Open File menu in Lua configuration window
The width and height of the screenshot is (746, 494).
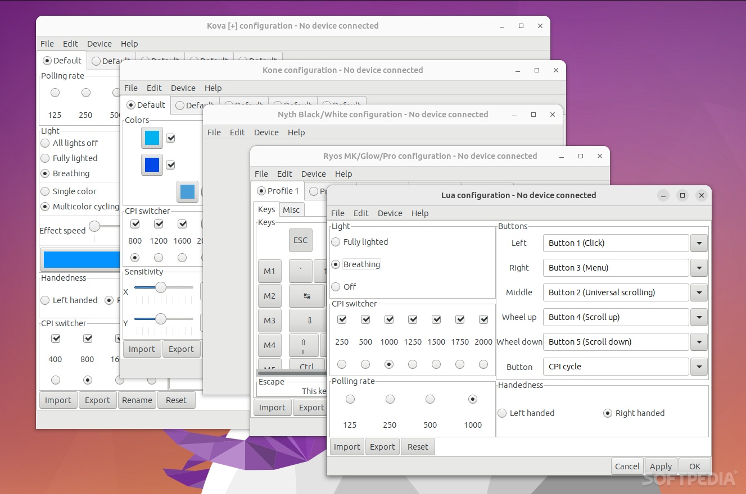click(x=338, y=213)
